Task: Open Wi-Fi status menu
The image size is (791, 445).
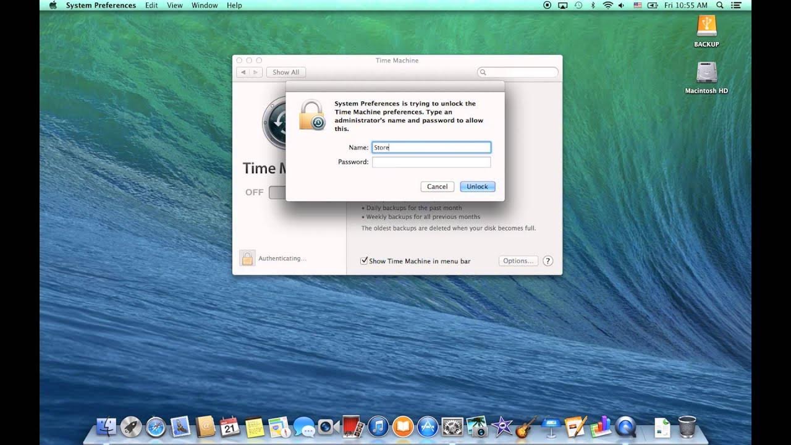Action: 607,5
